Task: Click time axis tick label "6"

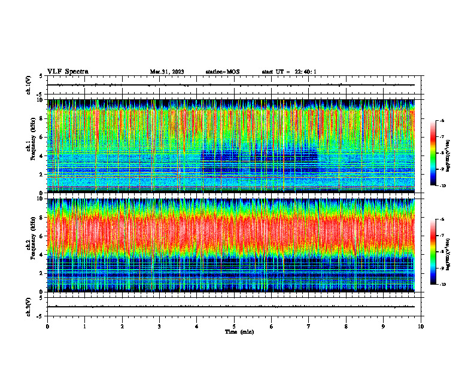Action: [x=272, y=327]
